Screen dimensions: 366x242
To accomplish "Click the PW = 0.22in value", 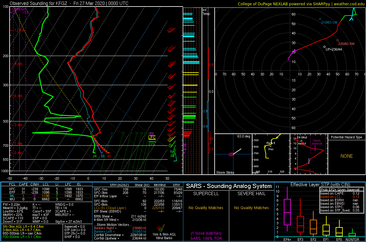I will point(12,205).
